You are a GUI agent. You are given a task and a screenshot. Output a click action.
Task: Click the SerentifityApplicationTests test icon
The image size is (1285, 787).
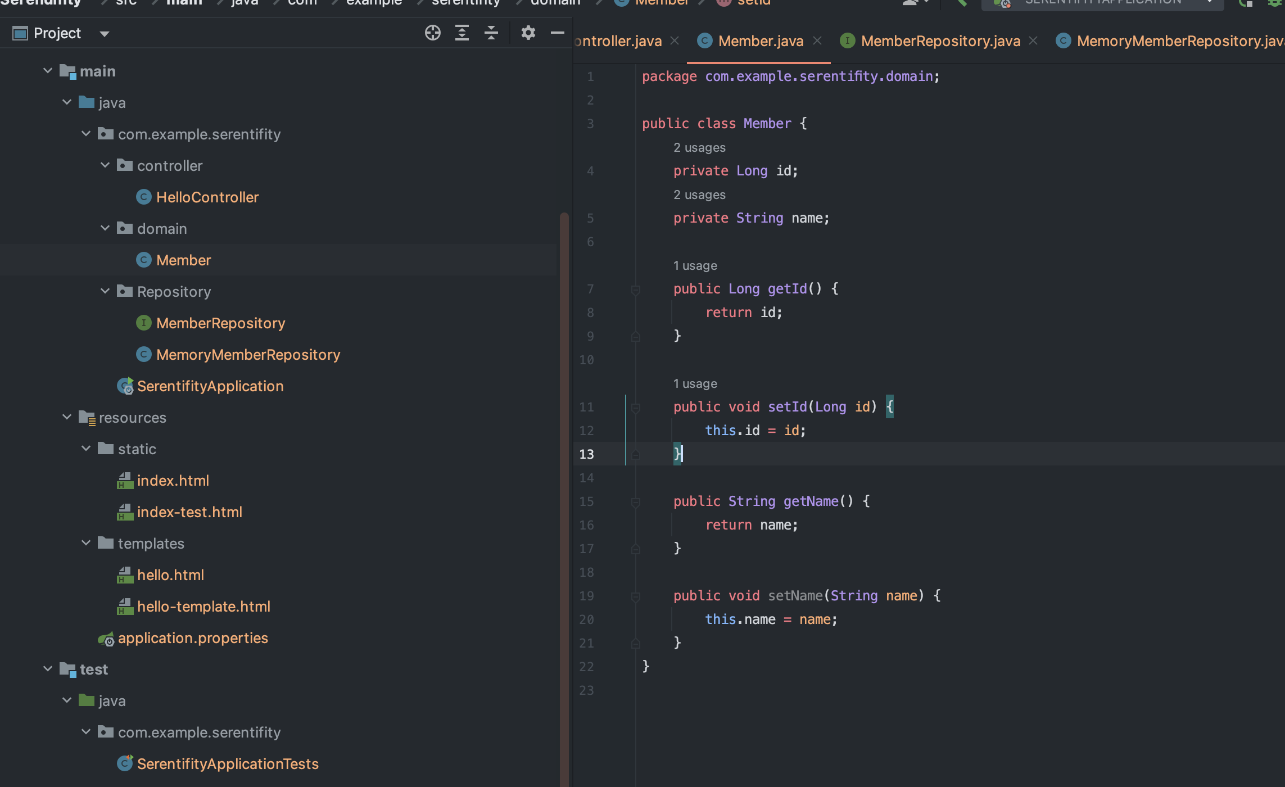[x=125, y=763]
